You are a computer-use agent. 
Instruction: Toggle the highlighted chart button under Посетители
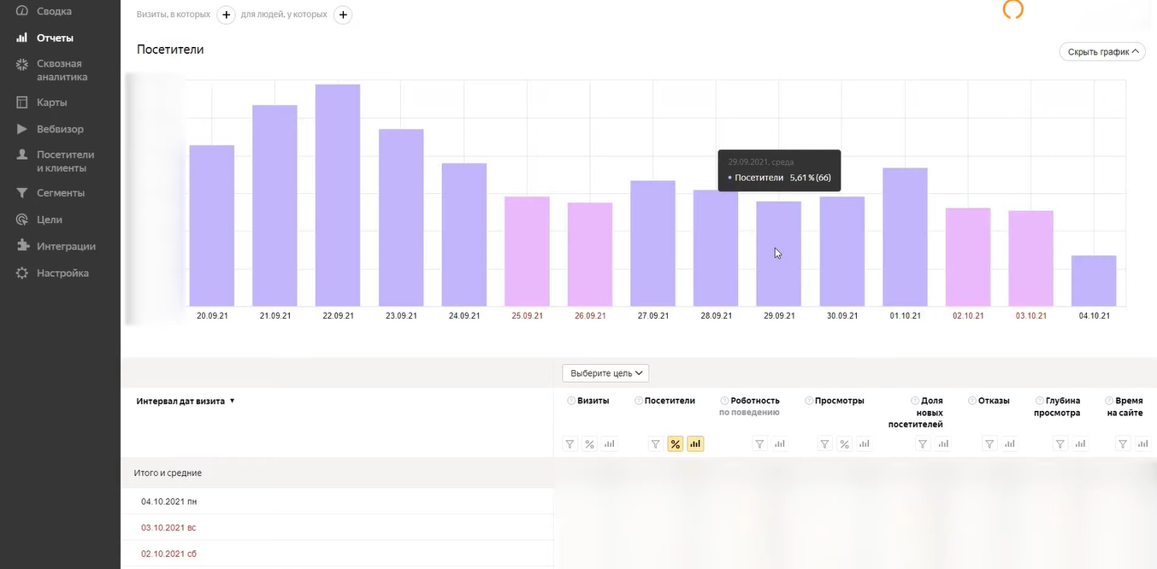point(695,444)
